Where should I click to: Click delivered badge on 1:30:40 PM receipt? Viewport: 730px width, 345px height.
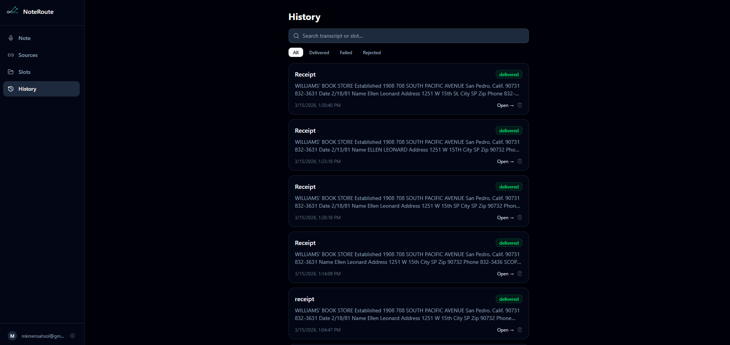[x=509, y=75]
